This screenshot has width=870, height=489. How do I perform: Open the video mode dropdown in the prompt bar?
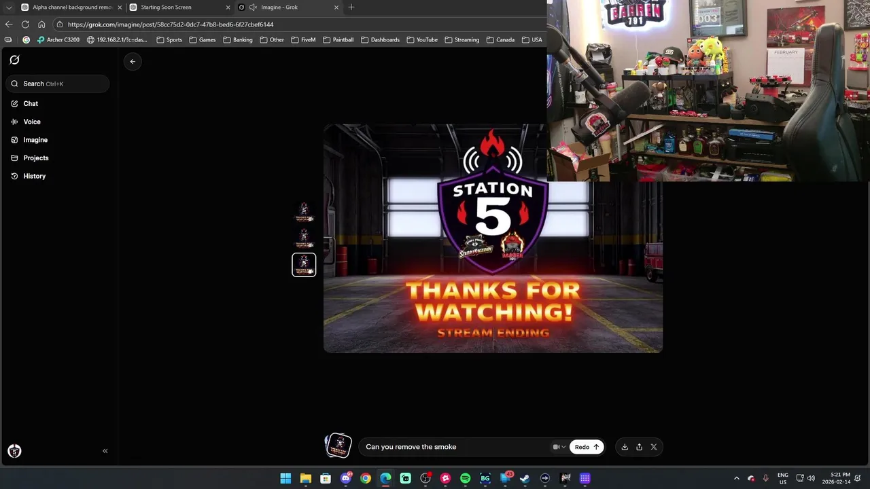559,447
